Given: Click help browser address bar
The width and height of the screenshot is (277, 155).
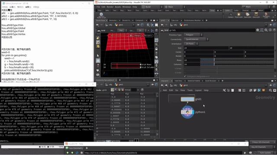Looking at the screenshot, I should [x=163, y=153].
